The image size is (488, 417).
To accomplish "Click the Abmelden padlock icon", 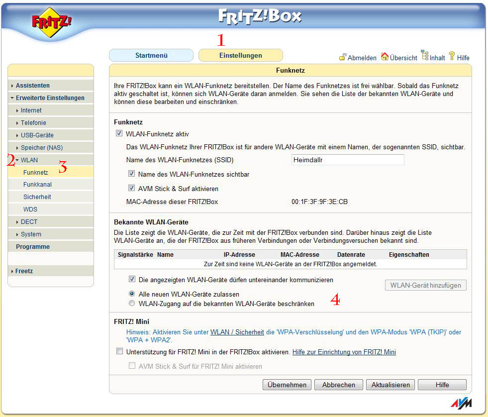I will pyautogui.click(x=342, y=57).
